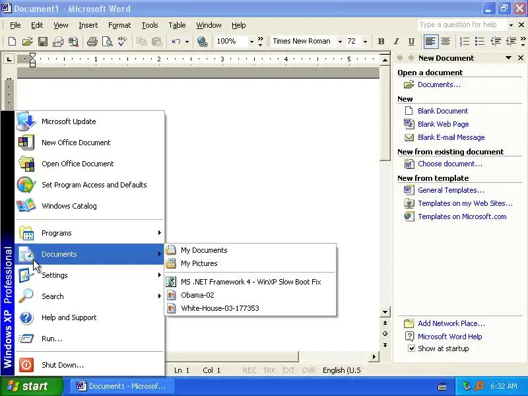
Task: Click the Start button
Action: [31, 386]
